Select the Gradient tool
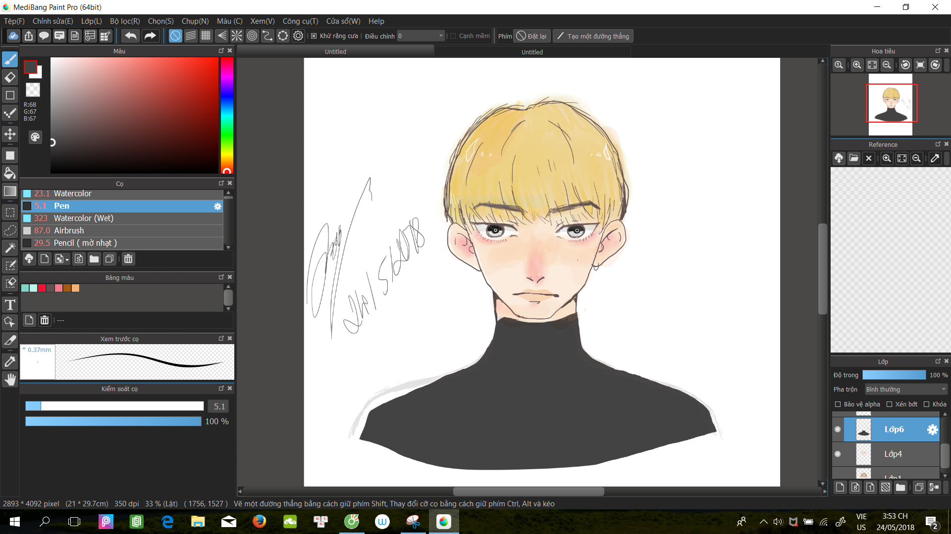This screenshot has width=951, height=534. tap(10, 191)
